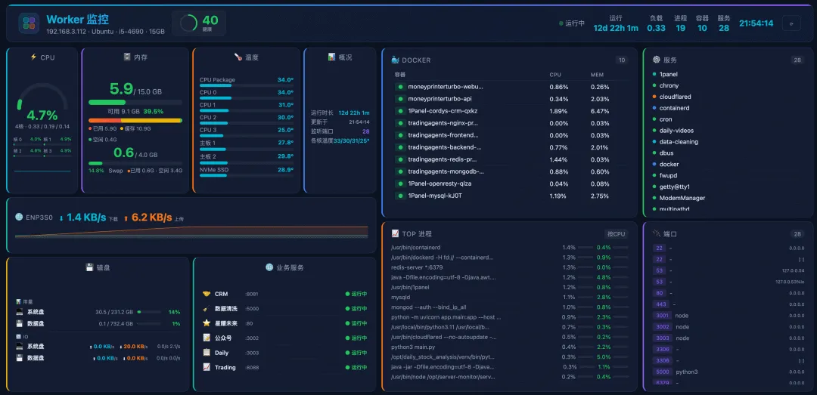
Task: Click the TOP processes chart icon
Action: click(x=395, y=233)
